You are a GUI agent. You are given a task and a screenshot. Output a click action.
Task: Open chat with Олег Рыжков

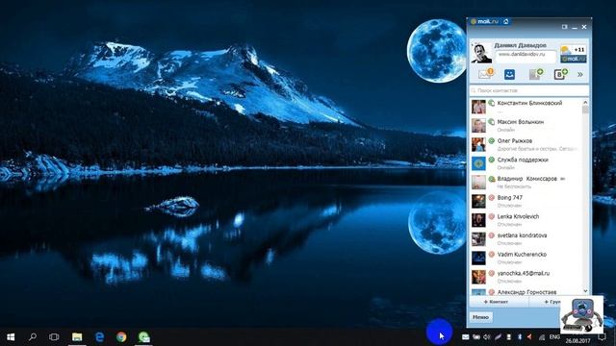(526, 144)
